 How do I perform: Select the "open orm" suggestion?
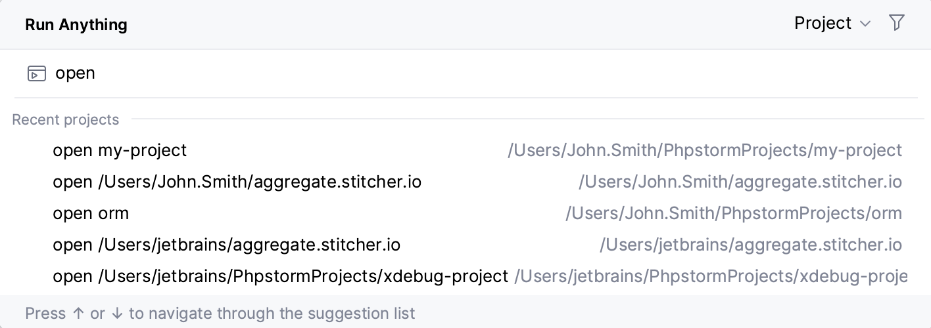(91, 213)
